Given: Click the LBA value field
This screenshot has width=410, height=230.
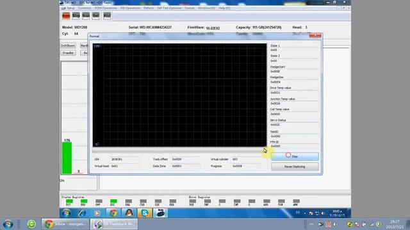Looking at the screenshot, I should [x=125, y=159].
